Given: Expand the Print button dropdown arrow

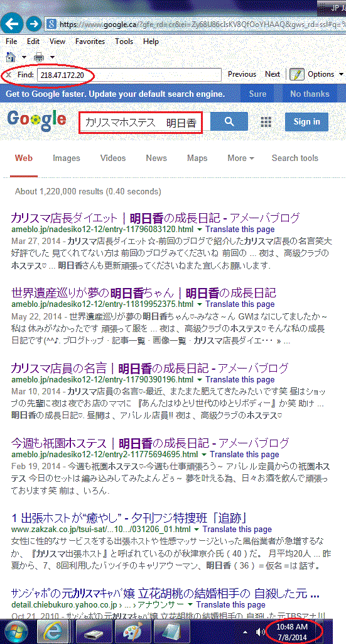Looking at the screenshot, I should point(52,57).
